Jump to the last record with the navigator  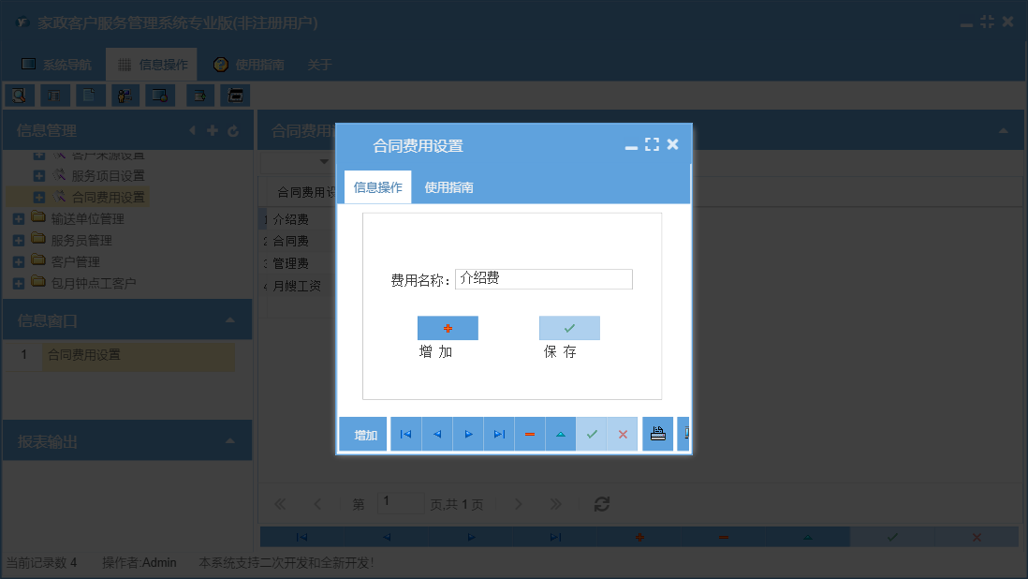pyautogui.click(x=499, y=433)
